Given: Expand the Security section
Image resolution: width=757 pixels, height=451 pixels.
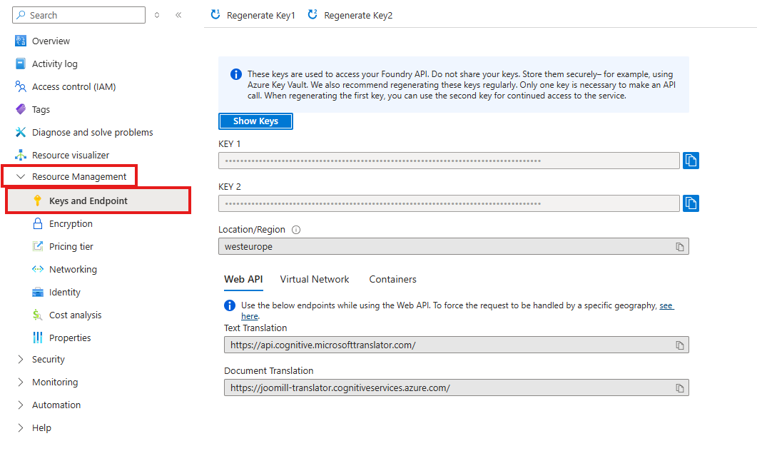Looking at the screenshot, I should click(20, 359).
